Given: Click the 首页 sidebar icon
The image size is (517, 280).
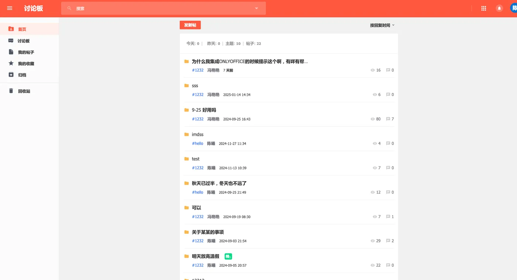Looking at the screenshot, I should 11,29.
